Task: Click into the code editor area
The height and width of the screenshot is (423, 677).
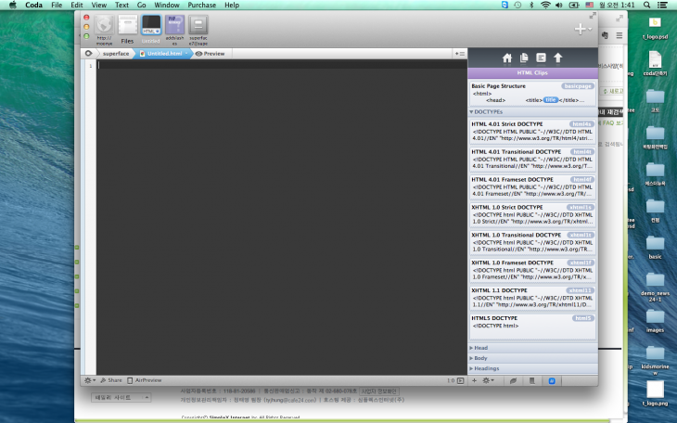Action: 278,213
